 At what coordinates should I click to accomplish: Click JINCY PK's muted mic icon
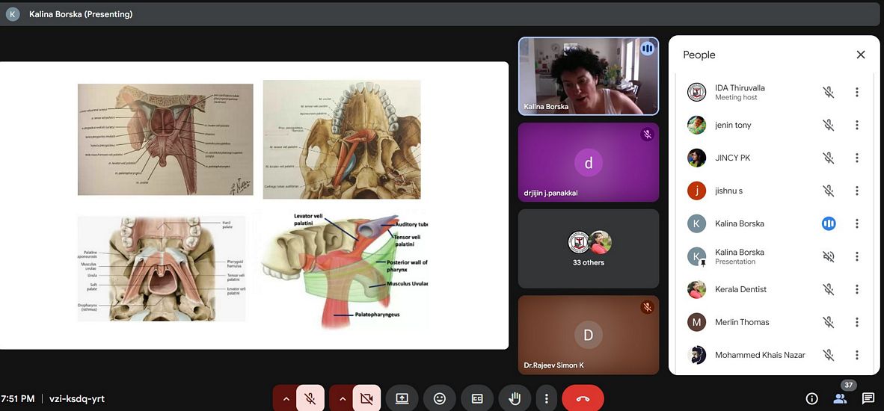pos(828,158)
